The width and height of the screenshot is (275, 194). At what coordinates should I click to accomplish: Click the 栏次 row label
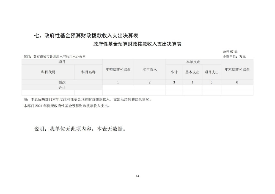tap(62, 82)
